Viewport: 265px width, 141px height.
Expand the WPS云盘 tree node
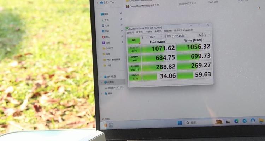coord(101,77)
